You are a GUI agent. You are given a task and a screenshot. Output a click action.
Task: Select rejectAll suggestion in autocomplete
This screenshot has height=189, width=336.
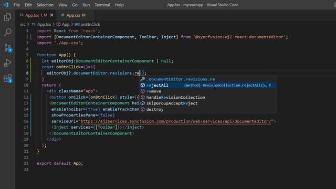[x=208, y=85]
